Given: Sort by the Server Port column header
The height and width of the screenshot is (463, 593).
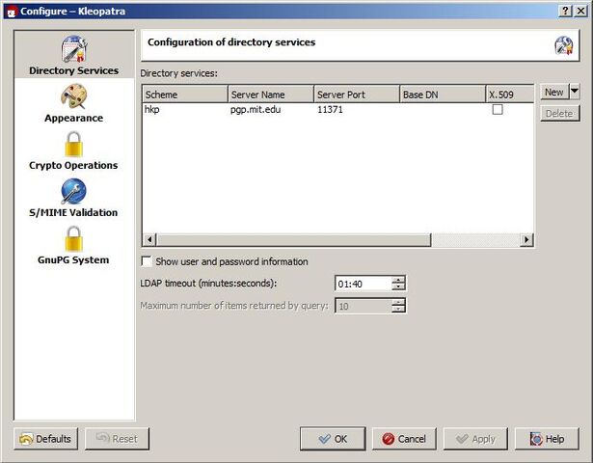Looking at the screenshot, I should (x=357, y=95).
